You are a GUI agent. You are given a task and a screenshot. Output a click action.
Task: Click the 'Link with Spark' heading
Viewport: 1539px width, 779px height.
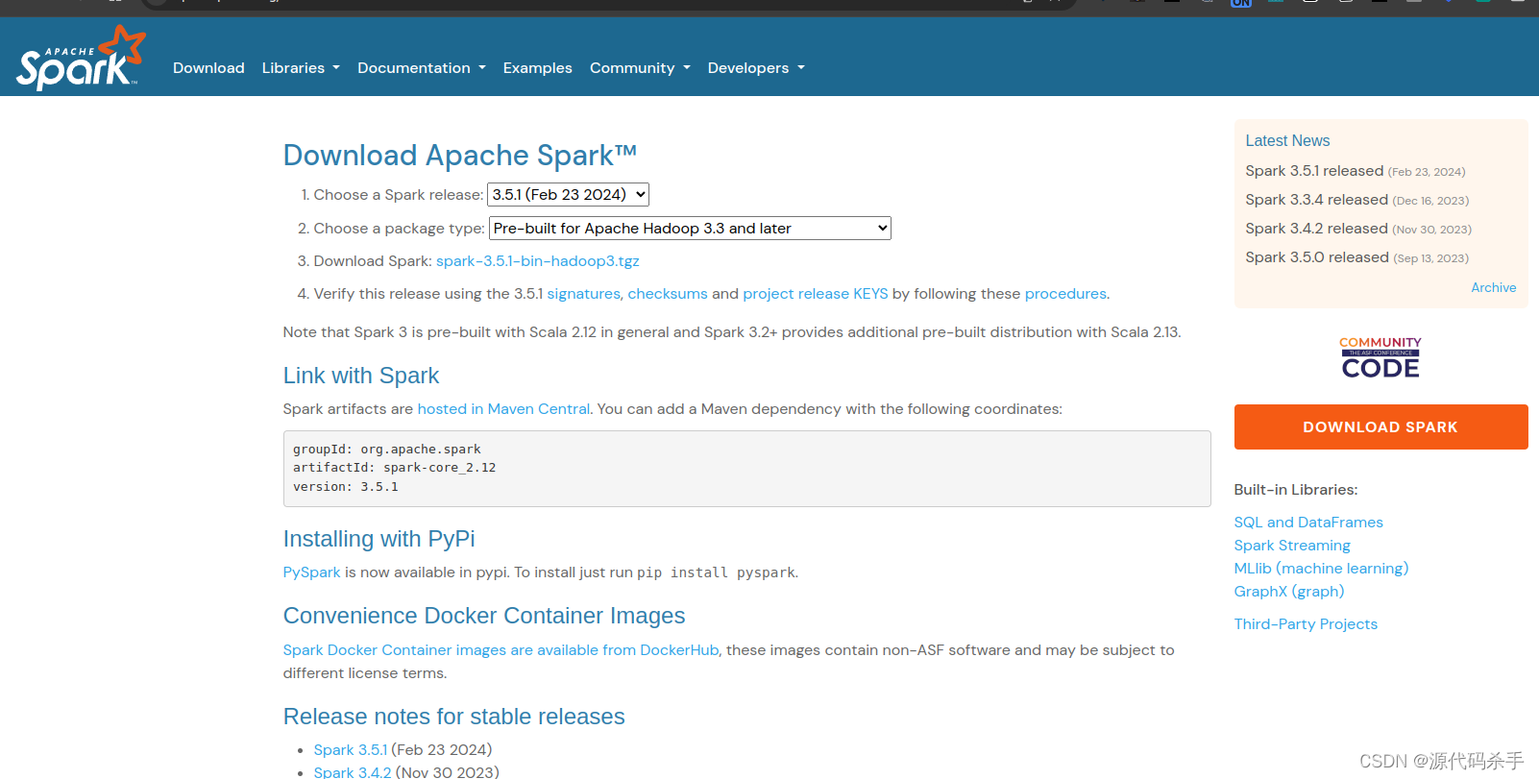coord(361,376)
